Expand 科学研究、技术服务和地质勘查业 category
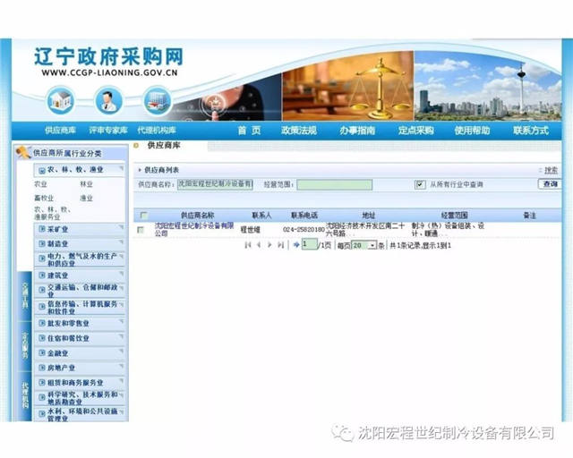Screen dimensions: 573x458 tap(79, 398)
